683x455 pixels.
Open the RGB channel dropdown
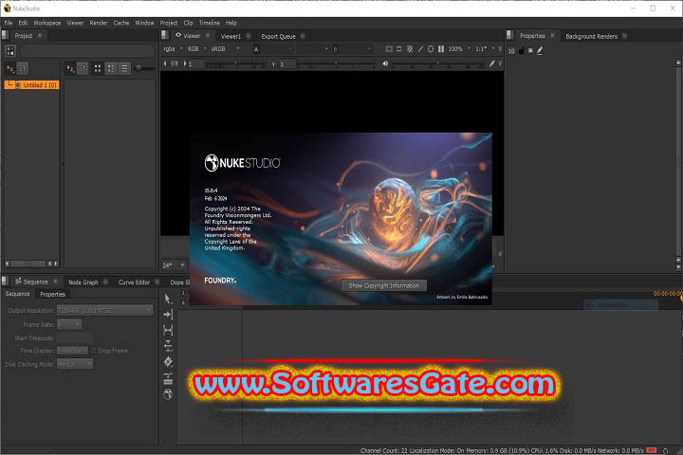tap(196, 49)
